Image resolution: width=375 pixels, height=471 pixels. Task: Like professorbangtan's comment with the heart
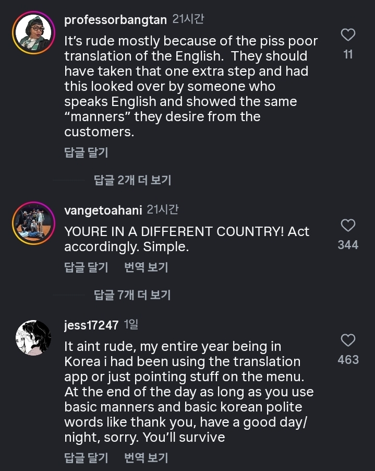tap(348, 35)
